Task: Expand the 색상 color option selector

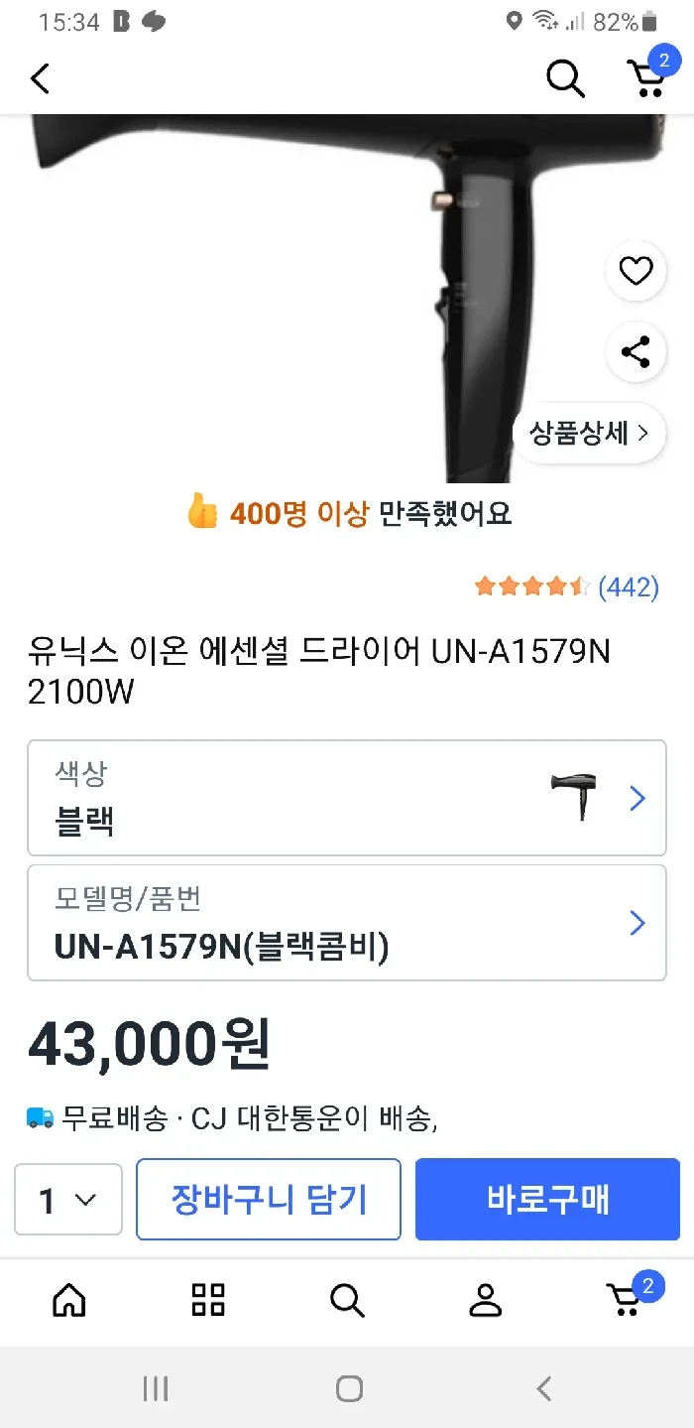Action: 346,798
